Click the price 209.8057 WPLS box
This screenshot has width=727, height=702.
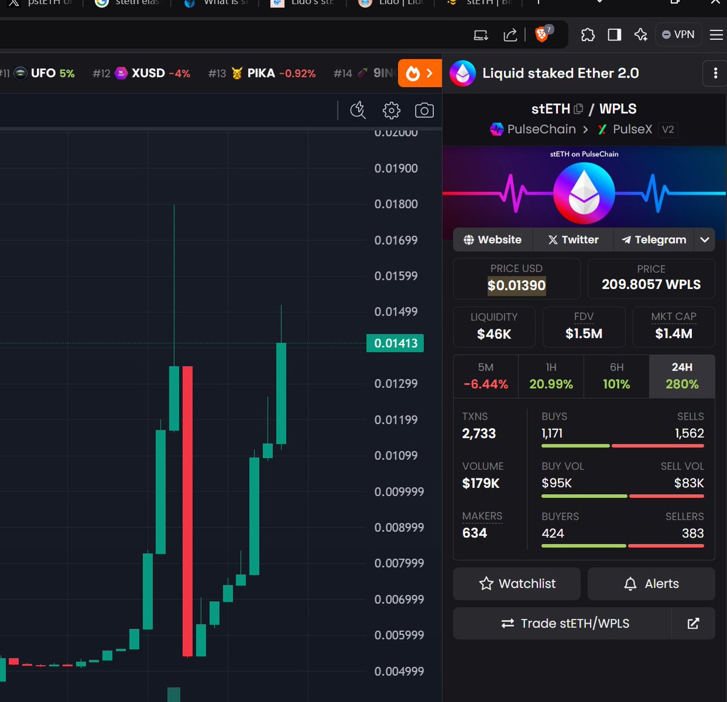coord(651,279)
